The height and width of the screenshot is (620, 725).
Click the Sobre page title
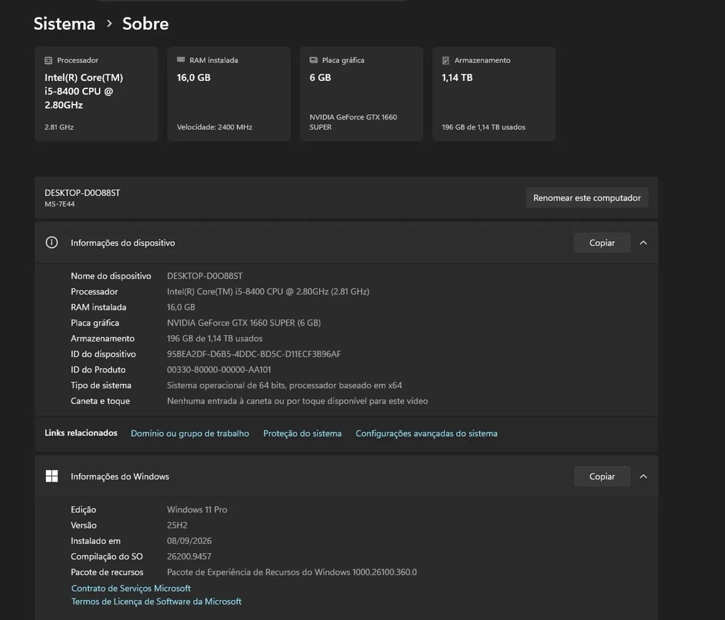pos(146,24)
